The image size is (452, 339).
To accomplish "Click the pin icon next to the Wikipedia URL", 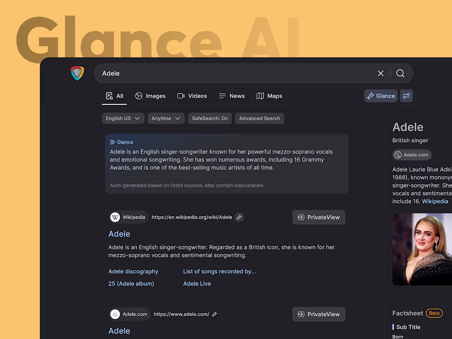I will (240, 217).
